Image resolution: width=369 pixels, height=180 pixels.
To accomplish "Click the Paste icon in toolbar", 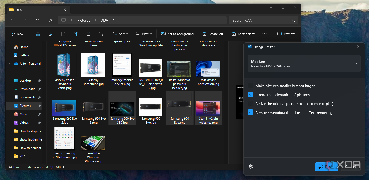I will (x=63, y=34).
